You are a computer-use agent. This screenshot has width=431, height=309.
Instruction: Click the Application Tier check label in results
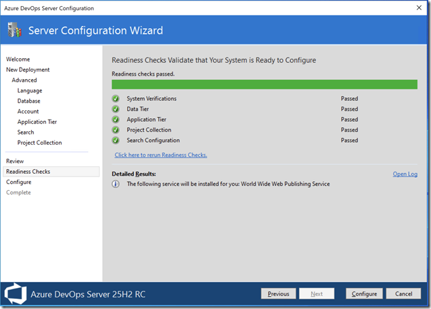[147, 120]
